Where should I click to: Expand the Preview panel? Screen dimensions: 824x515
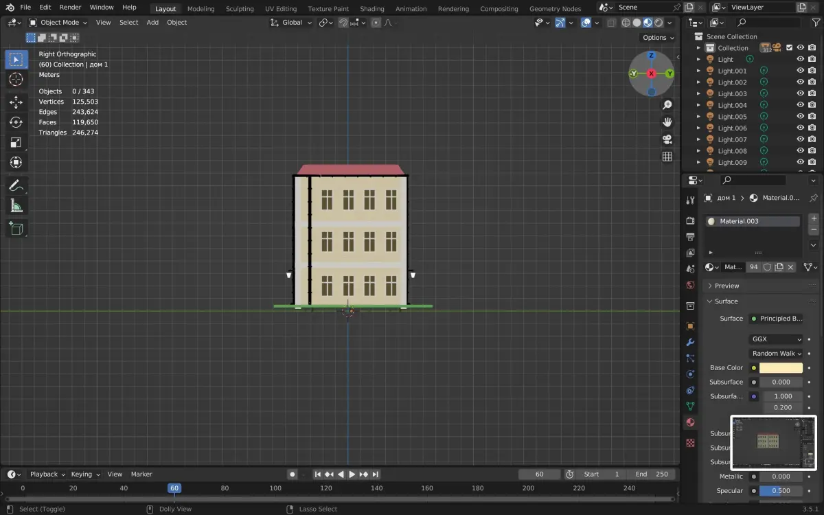point(726,286)
